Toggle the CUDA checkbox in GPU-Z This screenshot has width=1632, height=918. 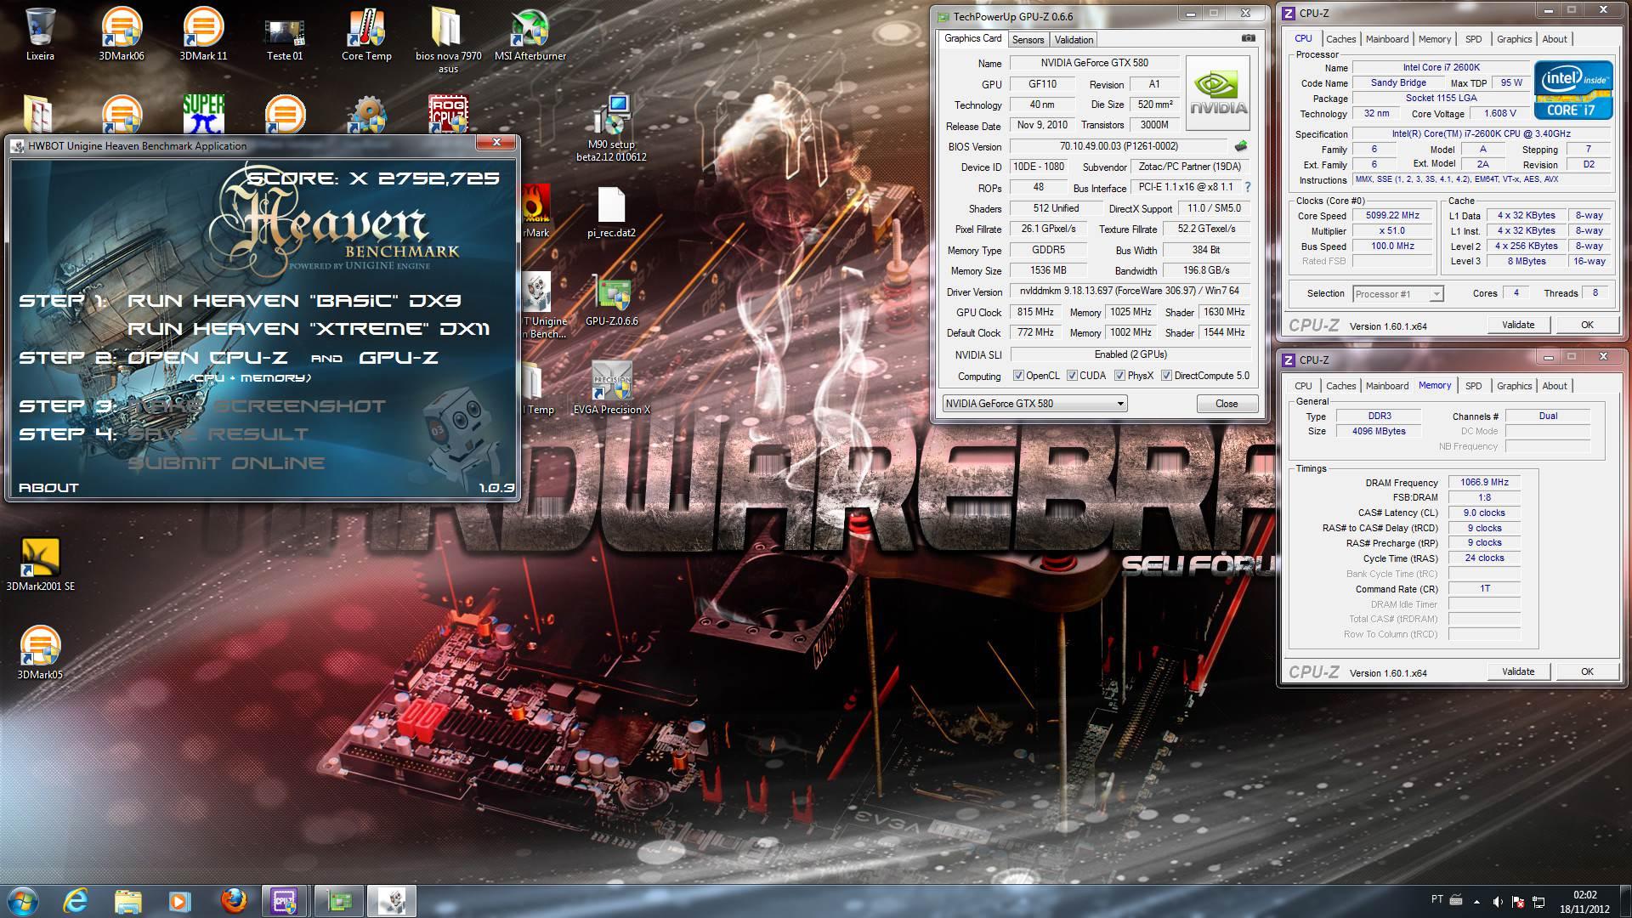pos(1072,376)
